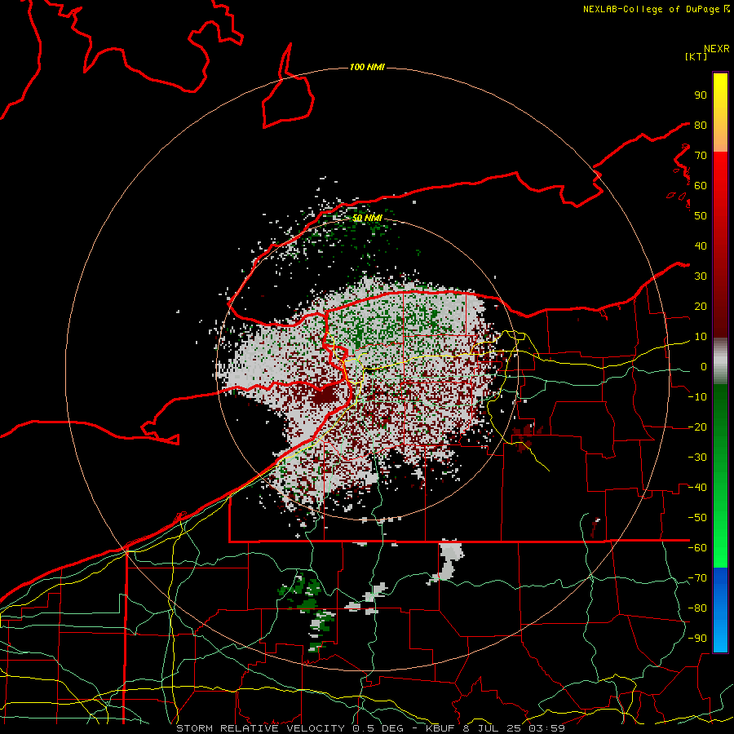Click the NEXR label above the color scale
The height and width of the screenshot is (734, 734).
[x=717, y=49]
